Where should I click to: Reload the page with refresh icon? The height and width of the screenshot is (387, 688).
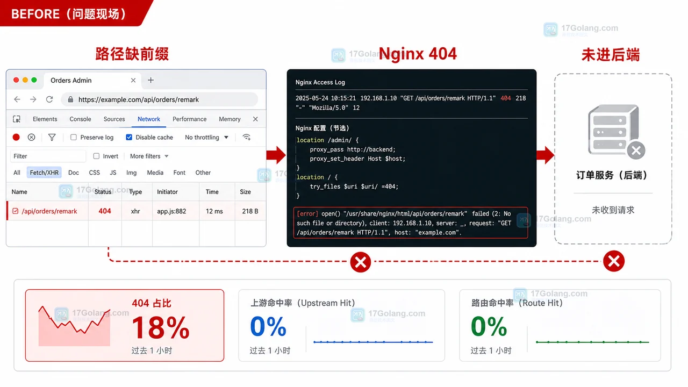point(49,99)
